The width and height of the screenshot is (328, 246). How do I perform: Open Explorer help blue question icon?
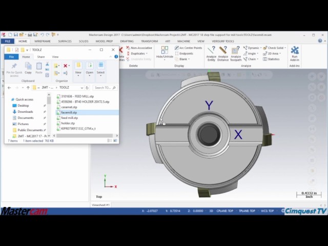coord(116,57)
